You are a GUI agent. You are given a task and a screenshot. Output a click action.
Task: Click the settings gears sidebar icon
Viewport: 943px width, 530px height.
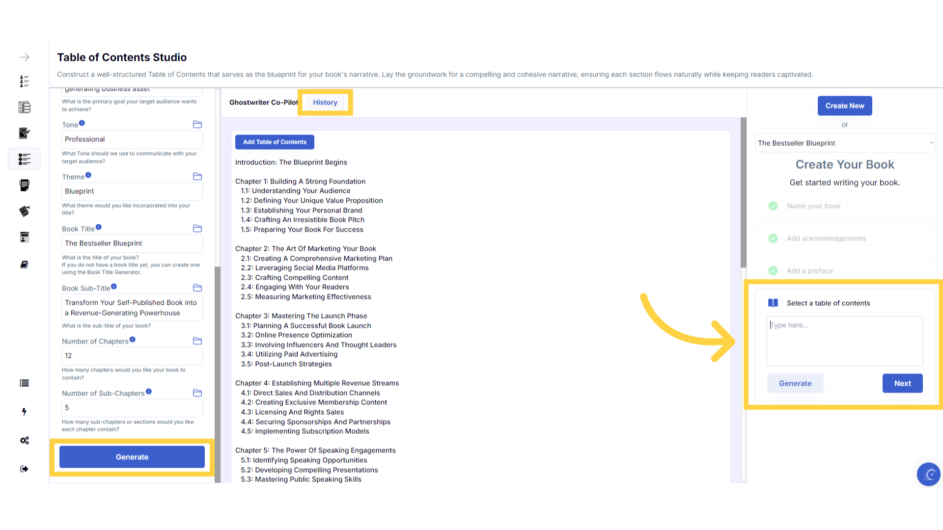pos(24,440)
